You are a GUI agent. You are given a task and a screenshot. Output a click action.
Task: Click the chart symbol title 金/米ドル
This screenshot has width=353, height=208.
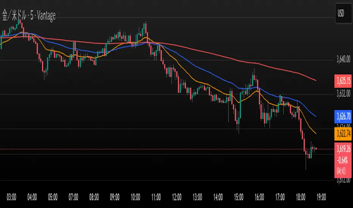[x=15, y=16]
